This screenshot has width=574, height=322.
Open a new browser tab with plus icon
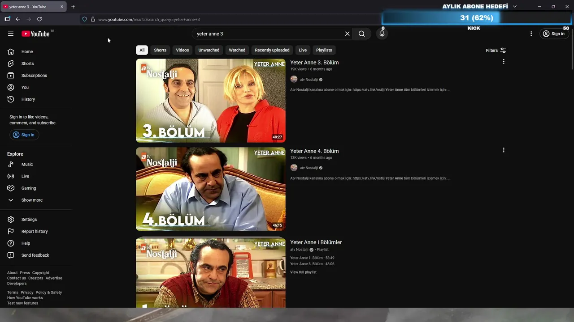click(x=73, y=7)
